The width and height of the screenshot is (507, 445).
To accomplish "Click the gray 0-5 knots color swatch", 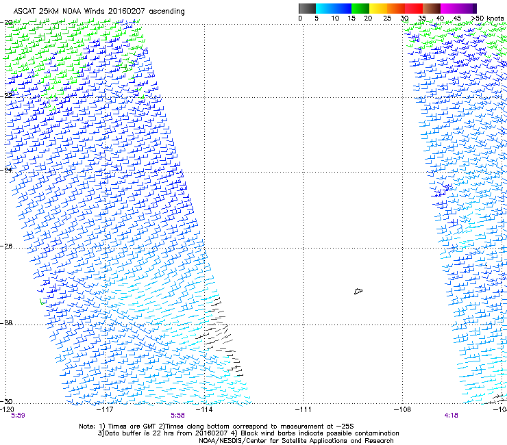I will 307,8.
